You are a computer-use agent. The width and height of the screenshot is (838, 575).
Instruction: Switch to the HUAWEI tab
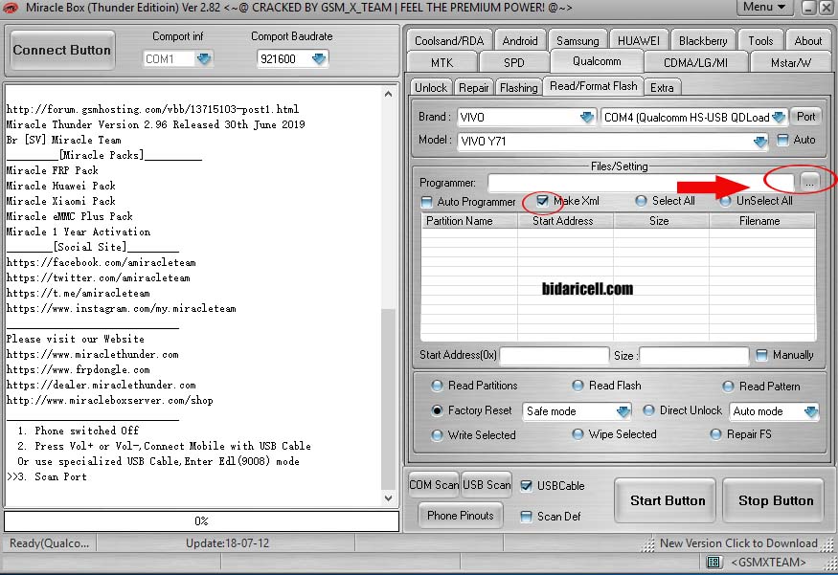click(x=639, y=40)
